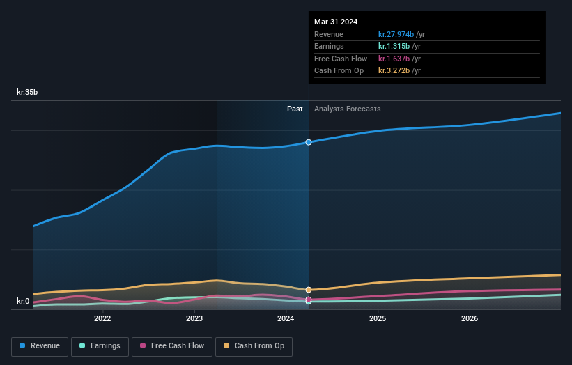Toggle the Free Cash Flow legend series
This screenshot has height=365, width=572.
point(172,346)
